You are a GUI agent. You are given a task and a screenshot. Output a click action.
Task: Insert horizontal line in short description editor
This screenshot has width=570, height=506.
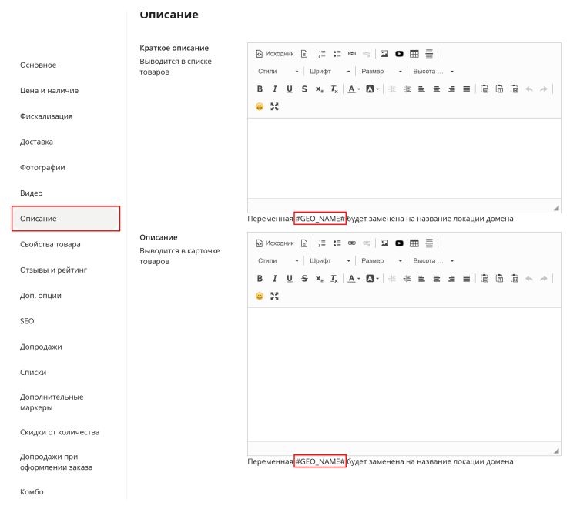tap(429, 54)
